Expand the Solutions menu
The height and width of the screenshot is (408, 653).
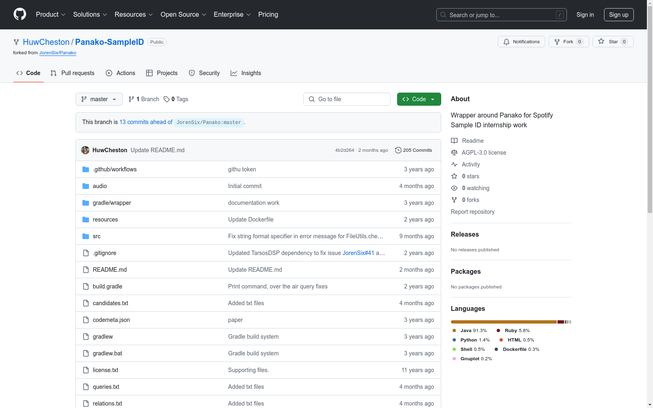click(90, 14)
